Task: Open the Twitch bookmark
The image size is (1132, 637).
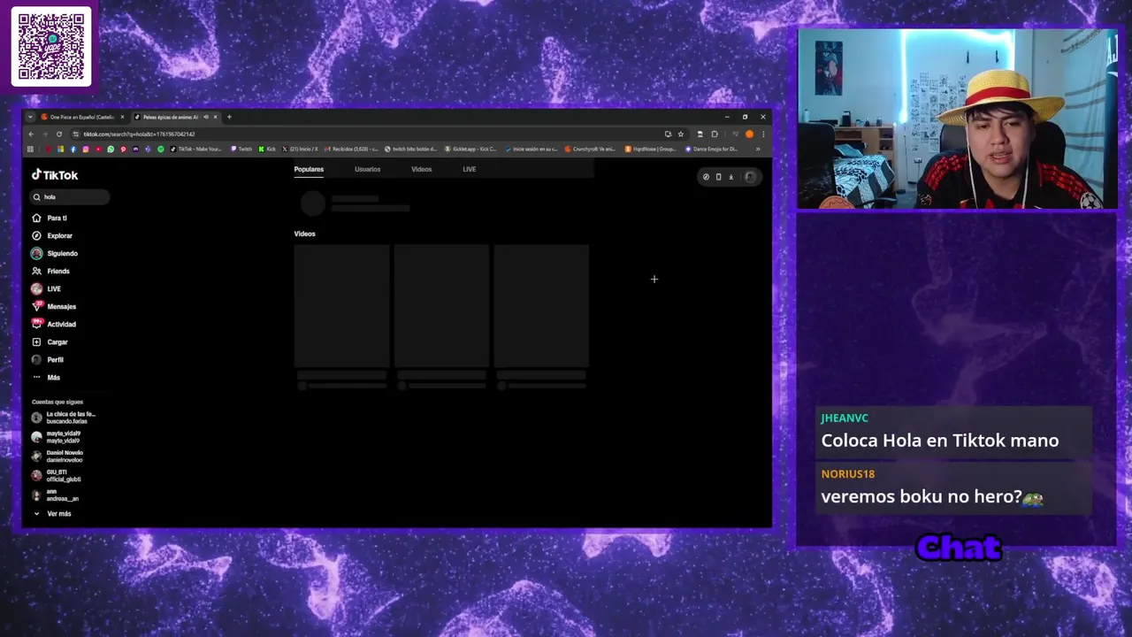Action: point(241,149)
